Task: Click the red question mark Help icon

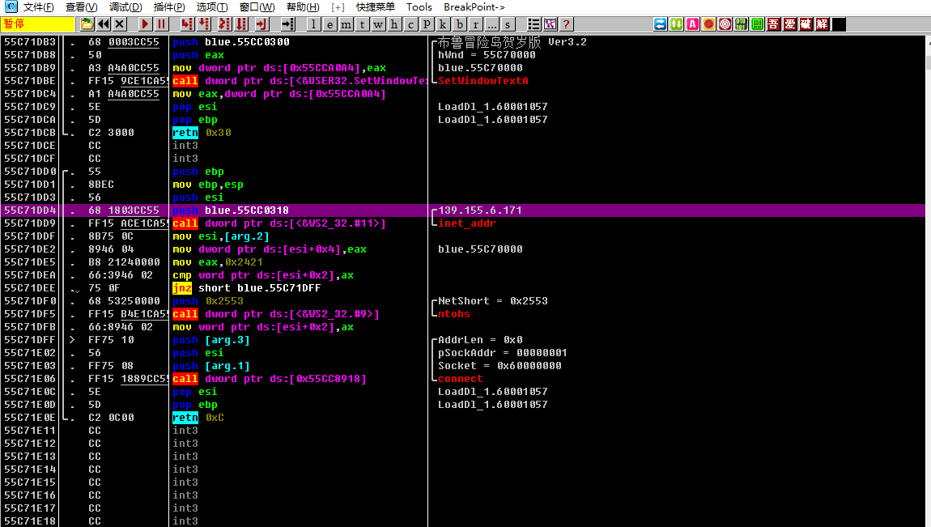Action: click(x=566, y=24)
